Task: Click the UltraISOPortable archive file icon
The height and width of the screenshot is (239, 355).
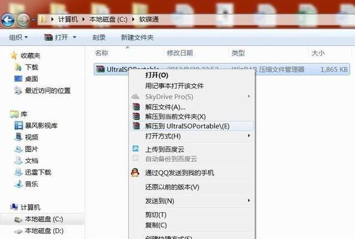Action: 100,69
